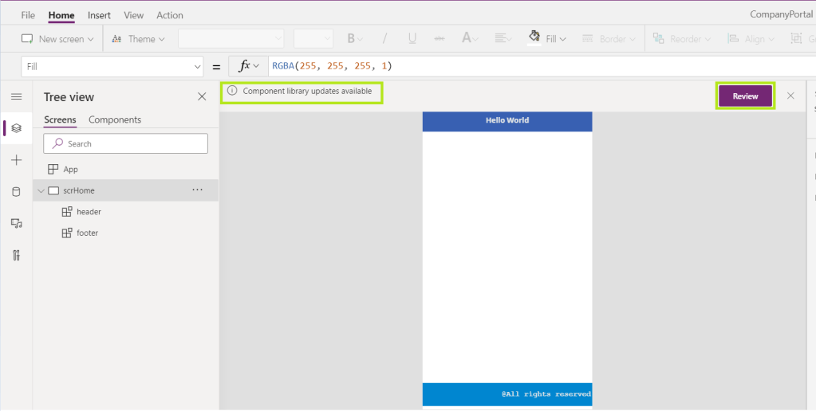
Task: Click the Review button
Action: (x=745, y=96)
